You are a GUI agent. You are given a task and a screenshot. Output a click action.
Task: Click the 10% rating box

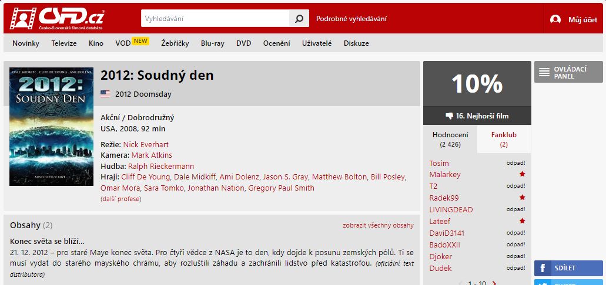coord(477,84)
